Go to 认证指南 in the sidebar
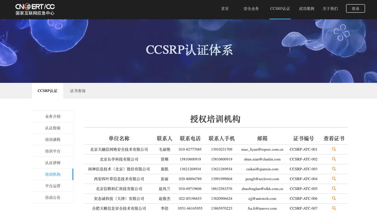The image size is (377, 217). click(x=53, y=128)
